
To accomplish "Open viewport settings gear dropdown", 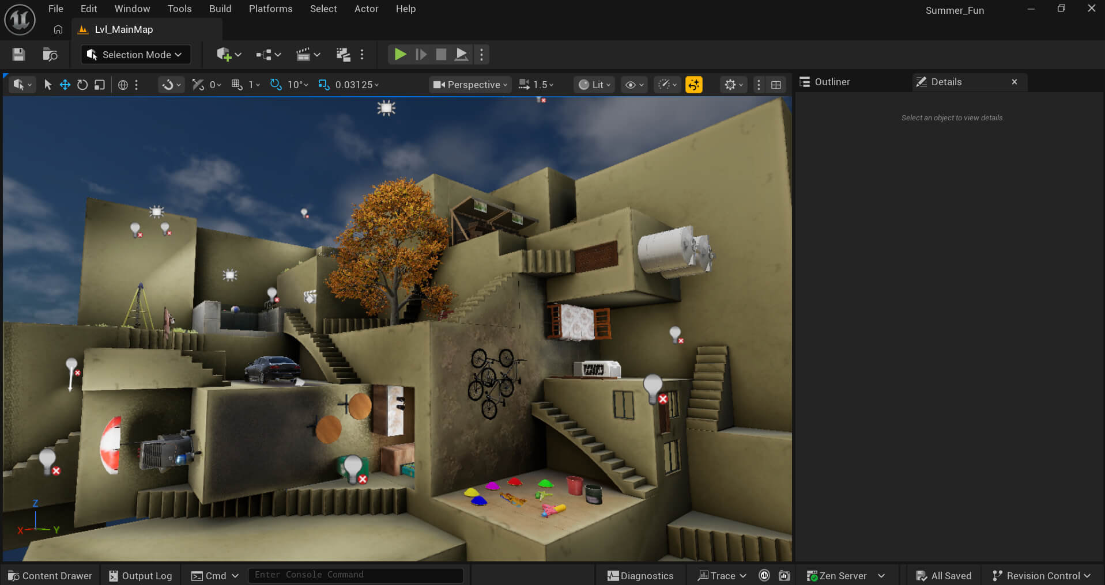I will click(x=734, y=85).
